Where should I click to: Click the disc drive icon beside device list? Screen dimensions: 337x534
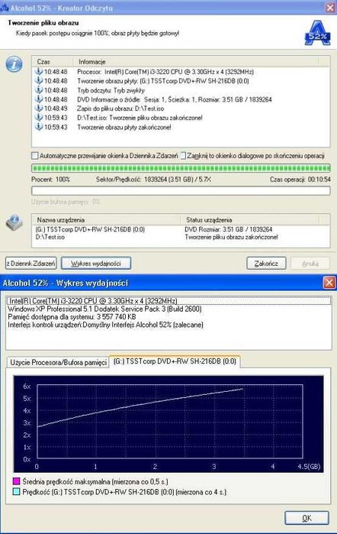(x=14, y=223)
